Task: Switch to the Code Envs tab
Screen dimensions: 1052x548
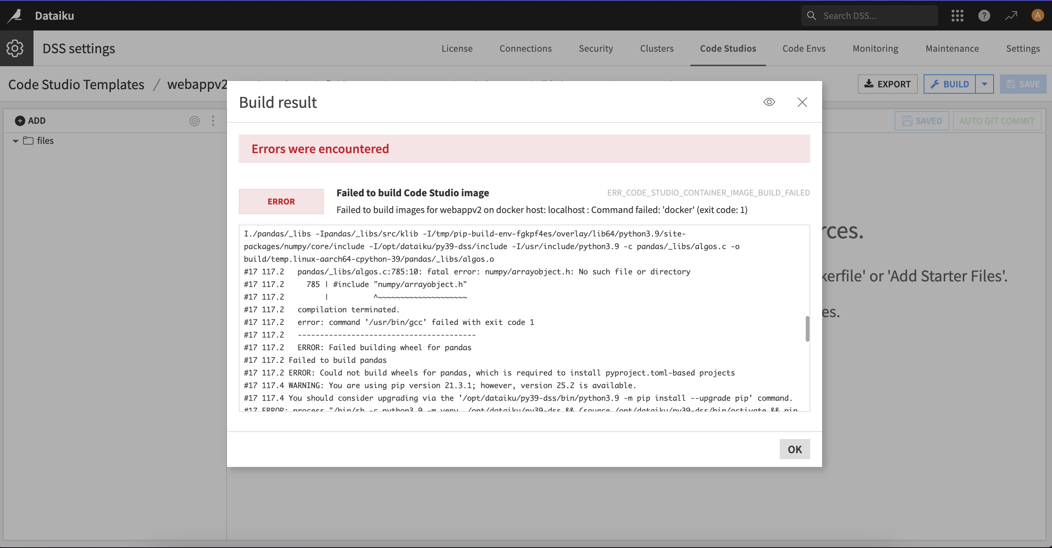Action: 804,49
